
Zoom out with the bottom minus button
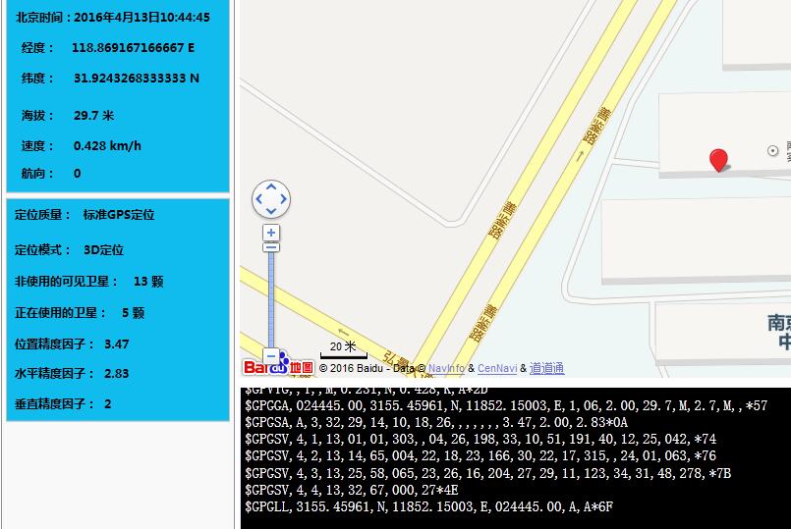(x=271, y=355)
